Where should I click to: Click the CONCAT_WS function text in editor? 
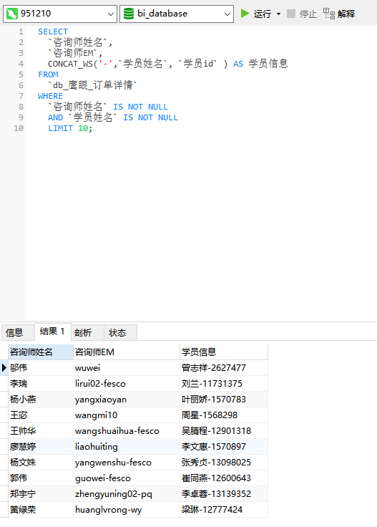71,64
